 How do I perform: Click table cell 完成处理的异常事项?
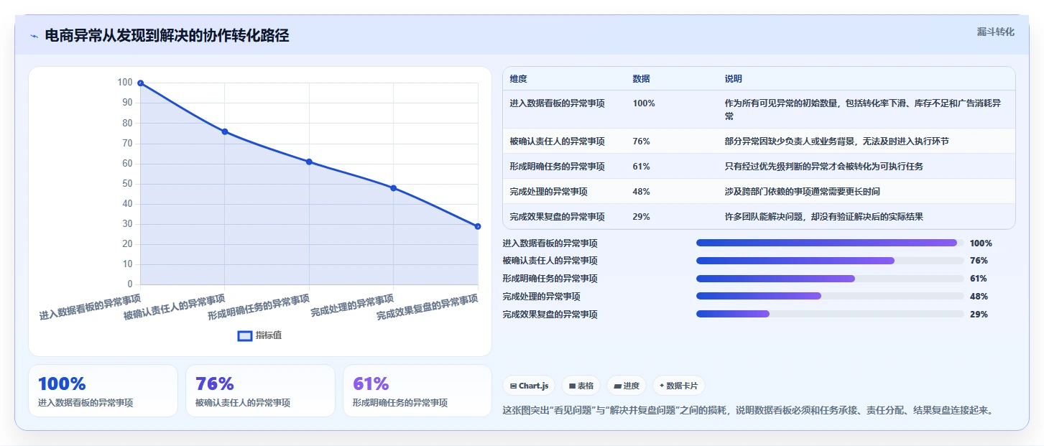coord(548,192)
